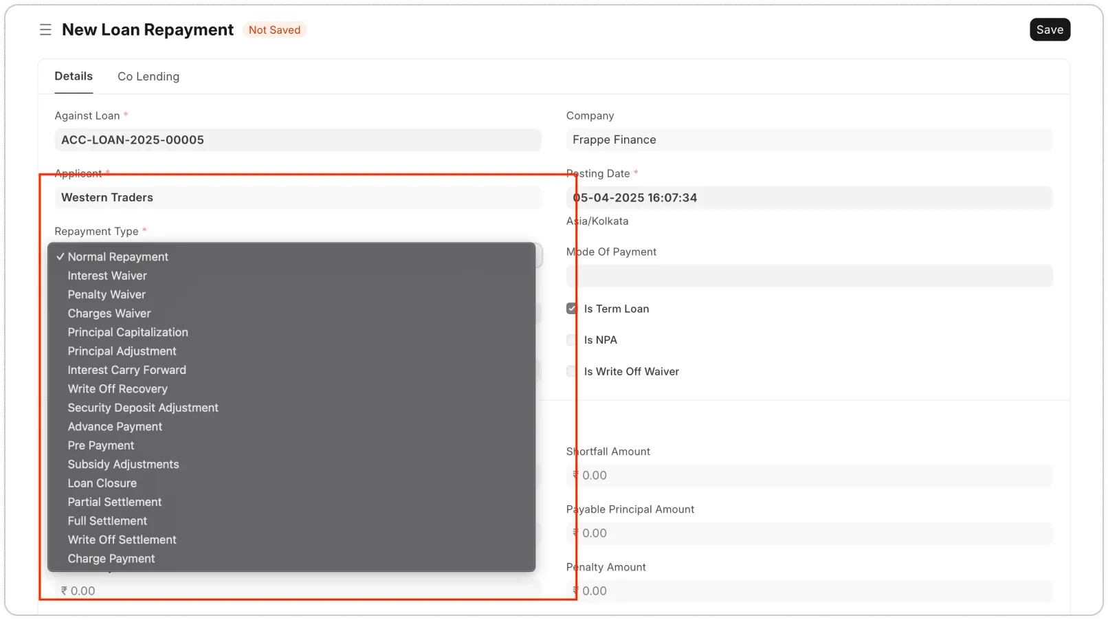1108x620 pixels.
Task: Choose Principal Capitalization repayment type
Action: click(x=128, y=332)
